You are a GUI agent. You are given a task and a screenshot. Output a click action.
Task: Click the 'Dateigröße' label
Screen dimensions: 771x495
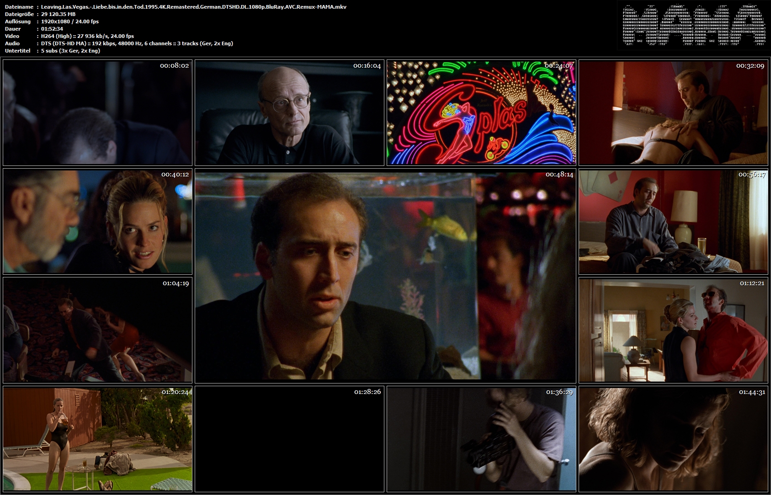[19, 14]
